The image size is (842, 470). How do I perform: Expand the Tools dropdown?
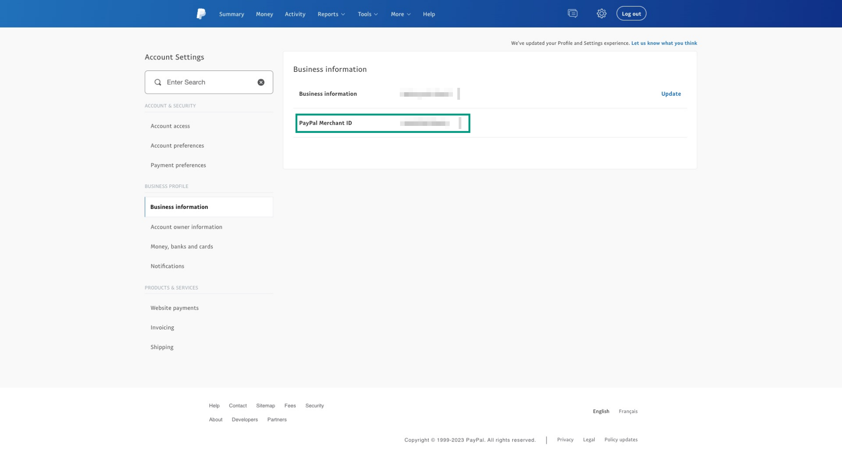368,14
